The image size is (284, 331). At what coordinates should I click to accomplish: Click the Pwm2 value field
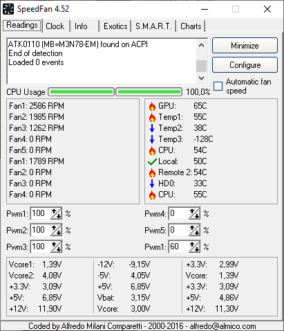tap(40, 230)
